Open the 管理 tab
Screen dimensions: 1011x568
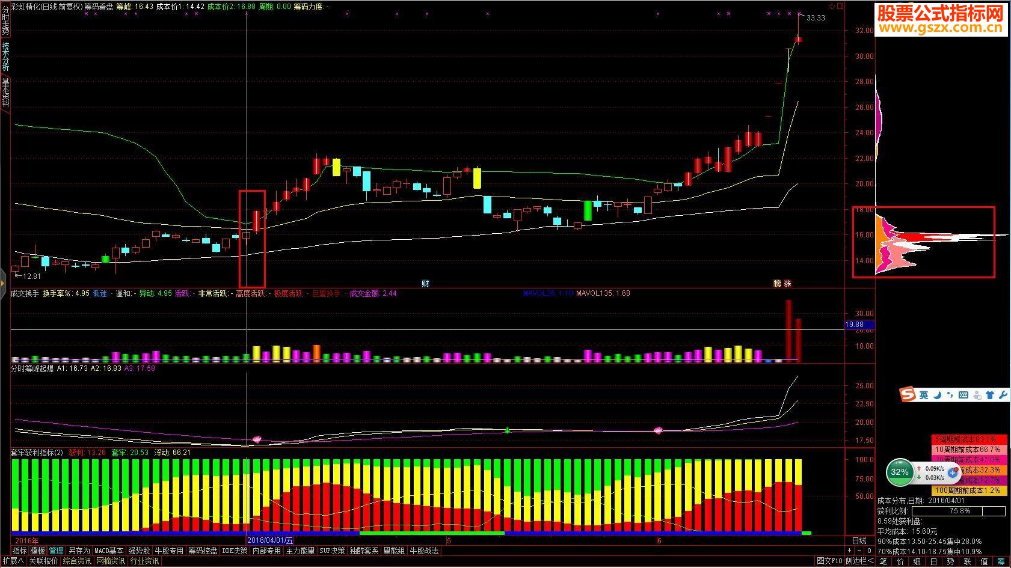(x=56, y=551)
